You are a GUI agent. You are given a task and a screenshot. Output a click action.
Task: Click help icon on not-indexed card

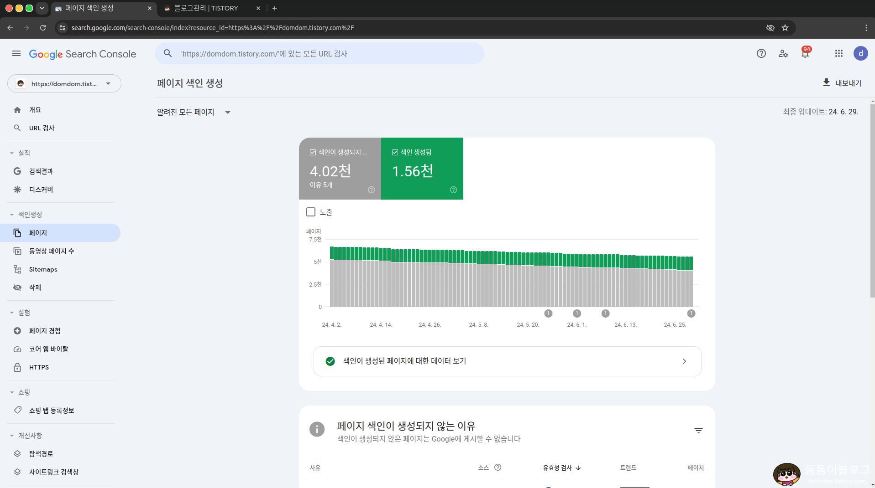[371, 190]
